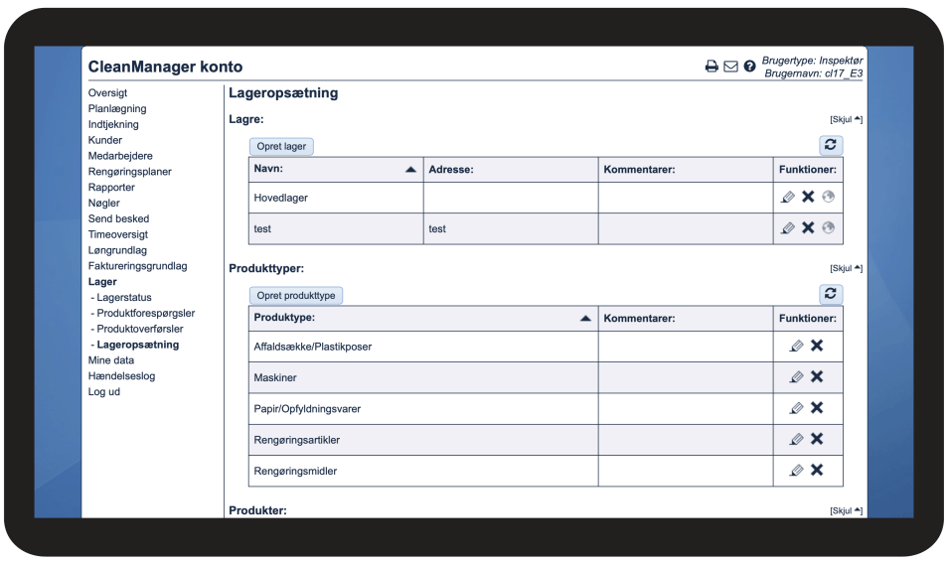The height and width of the screenshot is (563, 948).
Task: Collapse the Produkter section with Skjul
Action: tap(846, 511)
